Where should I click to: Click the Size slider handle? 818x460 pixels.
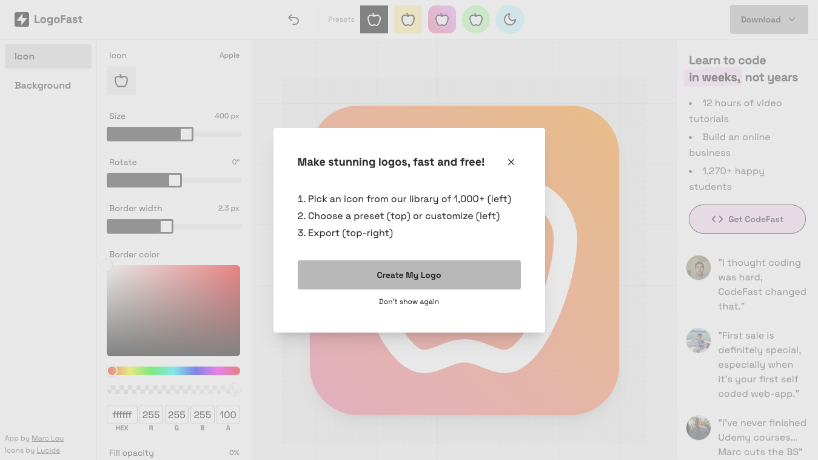(186, 134)
